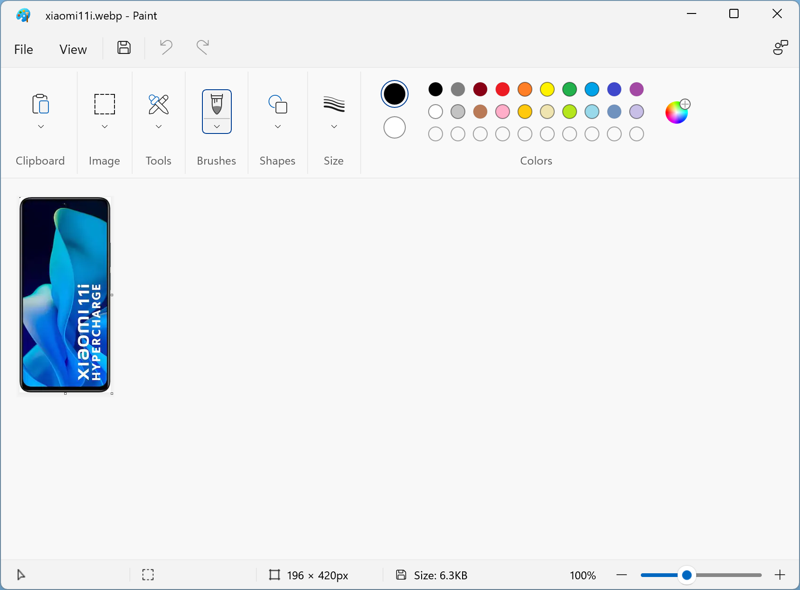
Task: Open Edit colors rainbow wheel
Action: point(677,112)
